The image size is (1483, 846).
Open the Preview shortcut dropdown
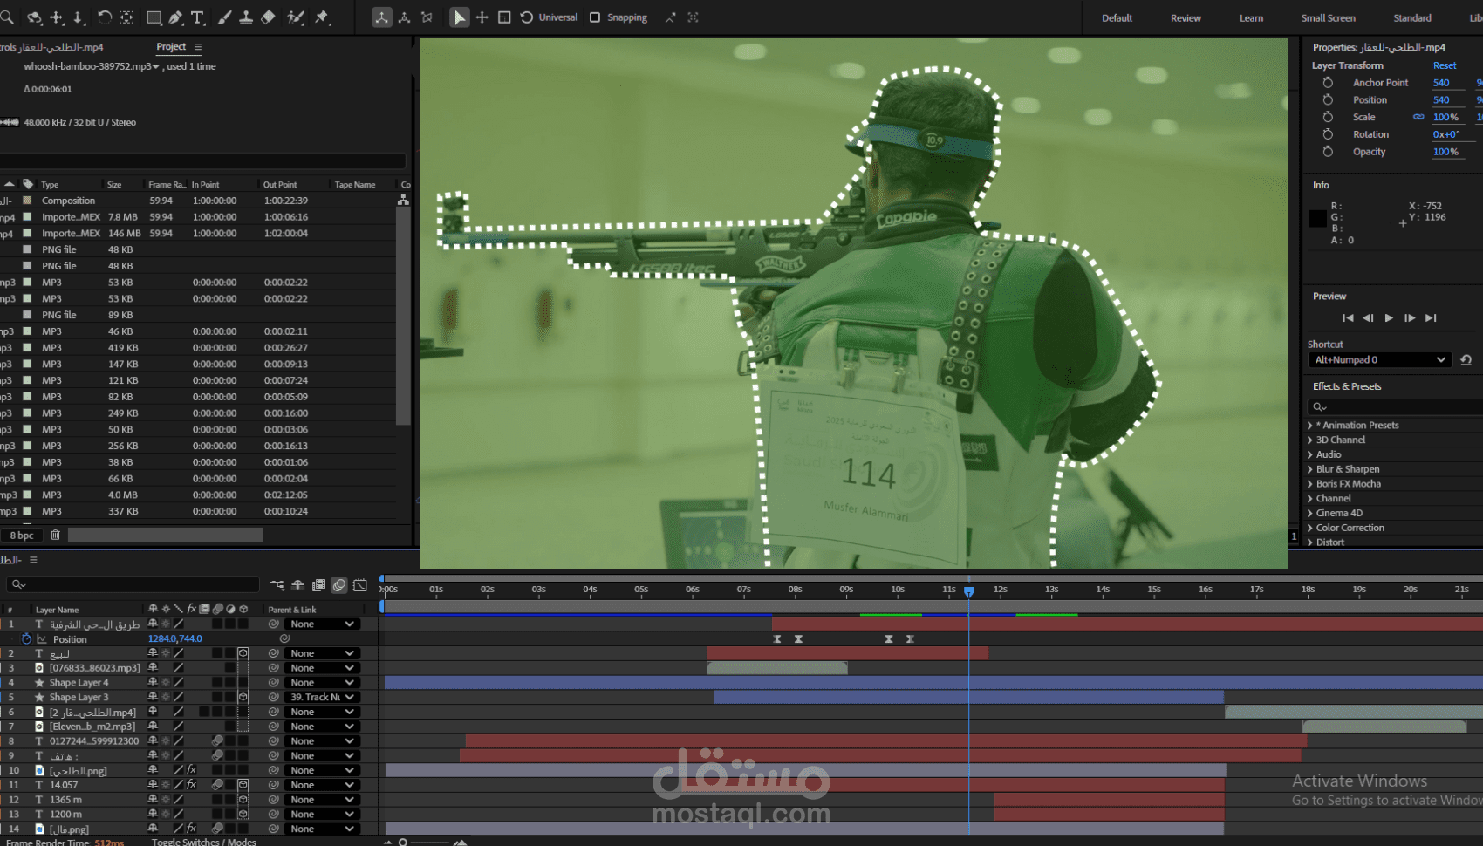pos(1378,359)
